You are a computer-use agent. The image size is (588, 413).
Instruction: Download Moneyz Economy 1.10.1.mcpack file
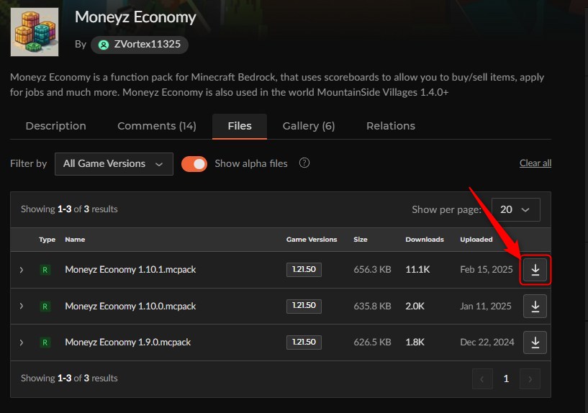coord(535,270)
